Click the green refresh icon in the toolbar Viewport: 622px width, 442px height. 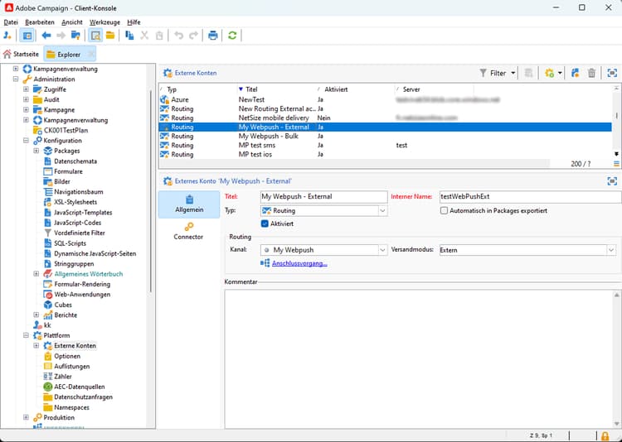(x=233, y=36)
